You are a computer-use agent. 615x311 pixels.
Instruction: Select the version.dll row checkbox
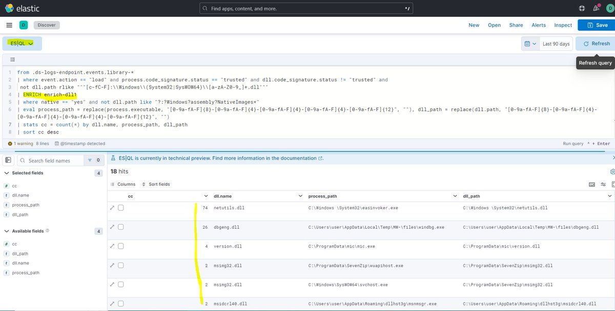(121, 246)
